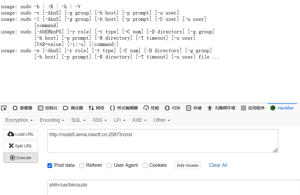Click the Clear All link

click(x=218, y=165)
